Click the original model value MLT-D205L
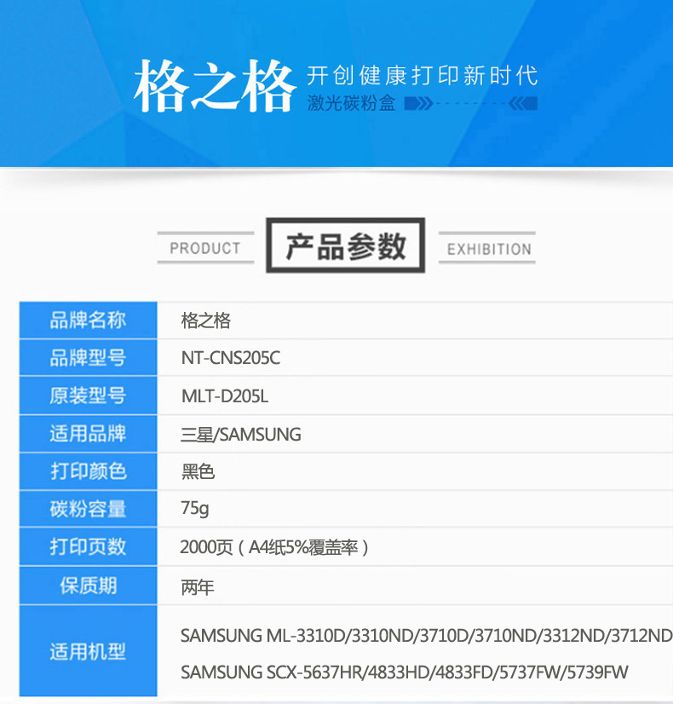The width and height of the screenshot is (673, 704). 225,396
